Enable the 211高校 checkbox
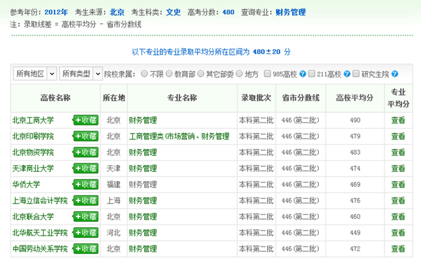The height and width of the screenshot is (263, 421). click(311, 73)
